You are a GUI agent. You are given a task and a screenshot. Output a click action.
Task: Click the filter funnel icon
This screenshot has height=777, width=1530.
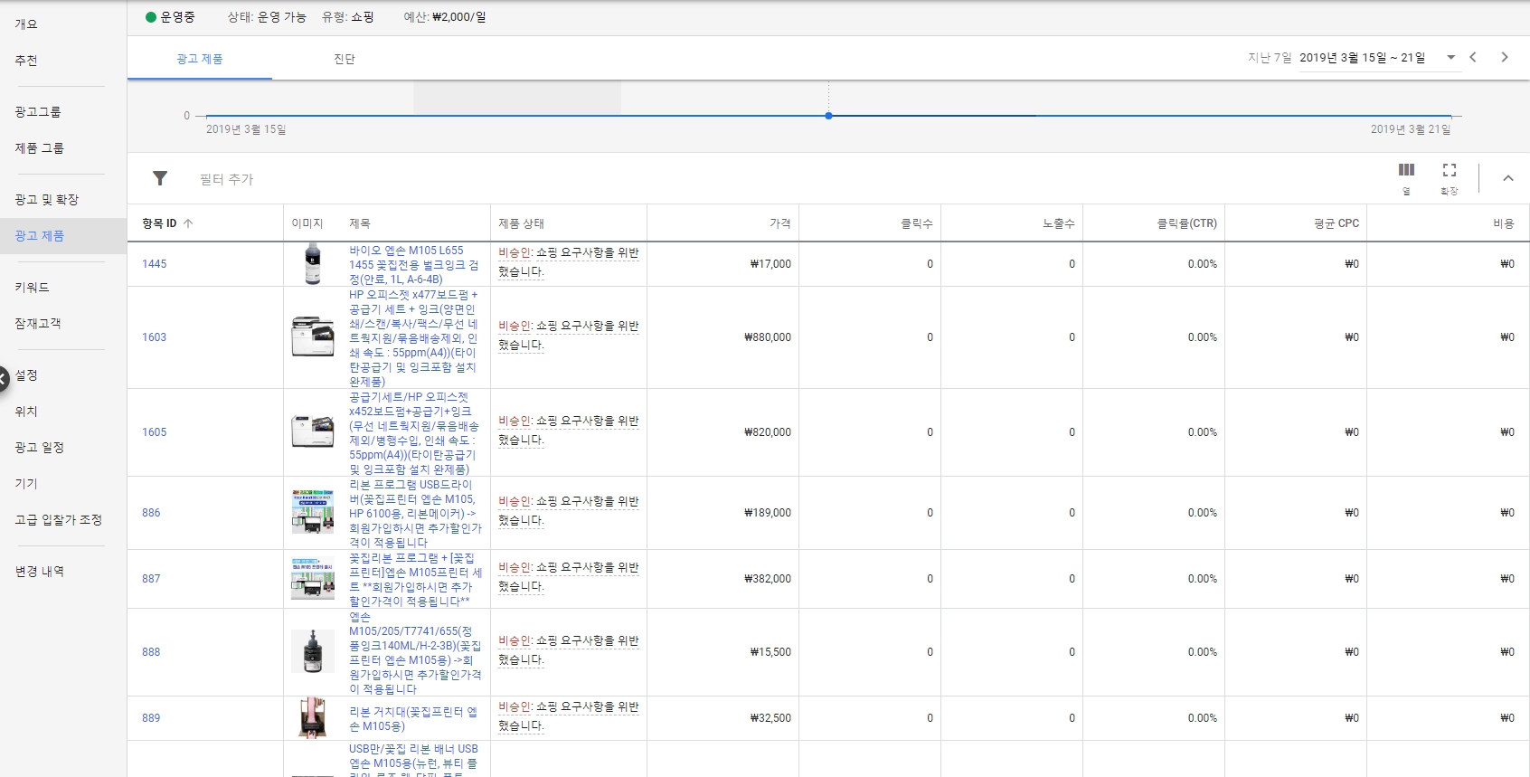[160, 178]
